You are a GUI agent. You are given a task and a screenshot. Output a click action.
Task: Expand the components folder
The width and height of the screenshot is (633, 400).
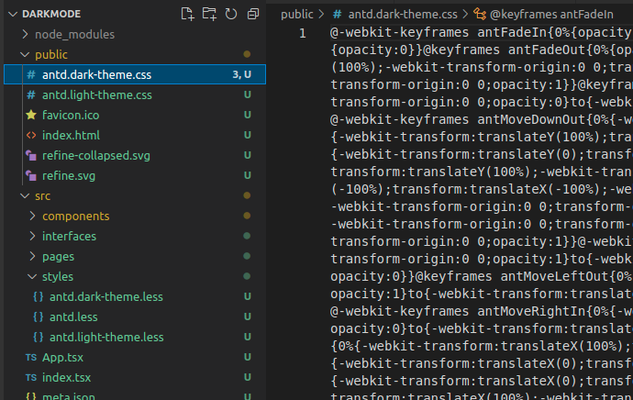pos(32,216)
